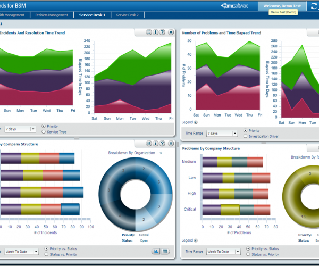Open the 7 days dropdown in Incidents trend panel

tap(20, 129)
